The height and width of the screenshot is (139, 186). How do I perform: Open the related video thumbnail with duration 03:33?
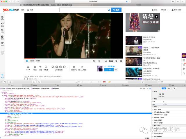coord(134,41)
